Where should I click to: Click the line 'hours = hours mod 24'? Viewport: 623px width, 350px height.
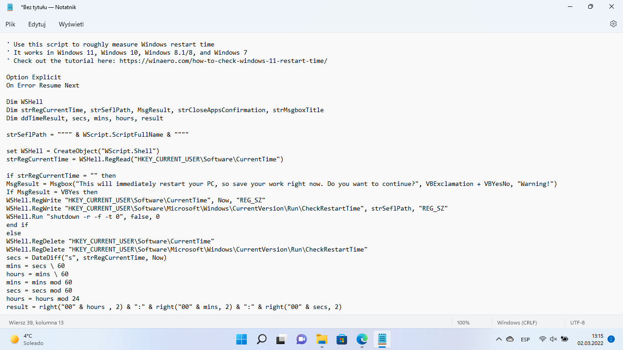[x=43, y=299]
